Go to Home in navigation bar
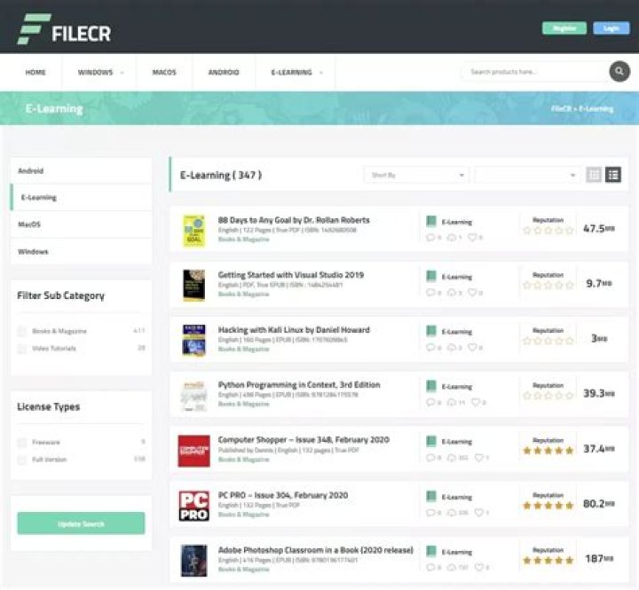Viewport: 639px width, 590px height. (35, 73)
